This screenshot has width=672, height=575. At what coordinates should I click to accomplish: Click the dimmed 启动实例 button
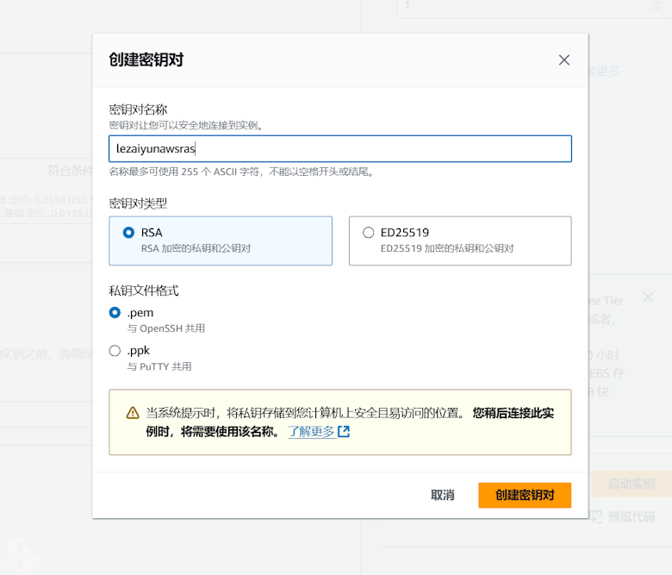click(x=631, y=484)
